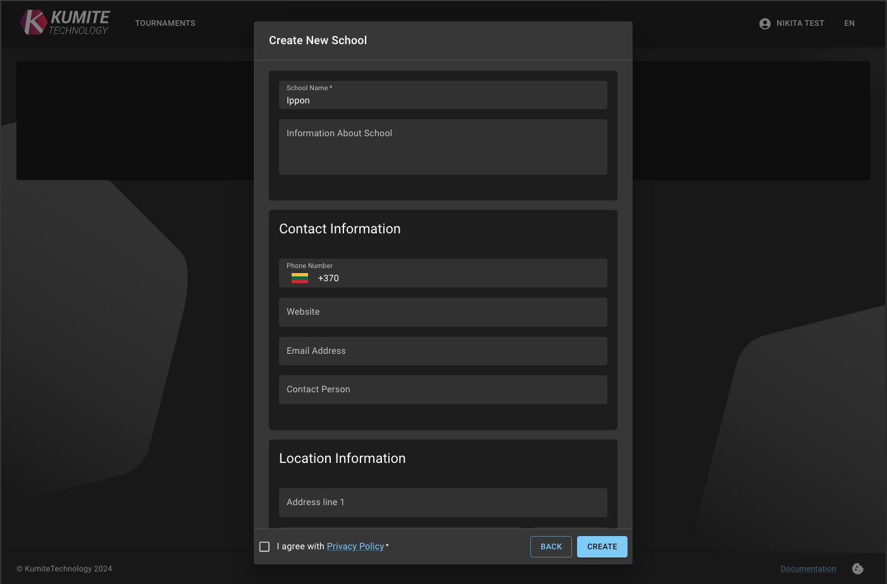Viewport: 887px width, 584px height.
Task: Click the cookie settings icon at bottom right
Action: tap(857, 568)
